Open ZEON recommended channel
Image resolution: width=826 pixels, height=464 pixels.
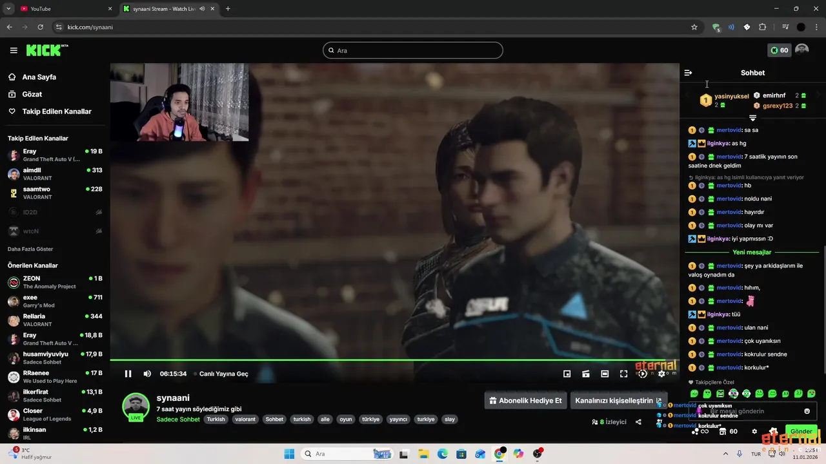(x=55, y=282)
